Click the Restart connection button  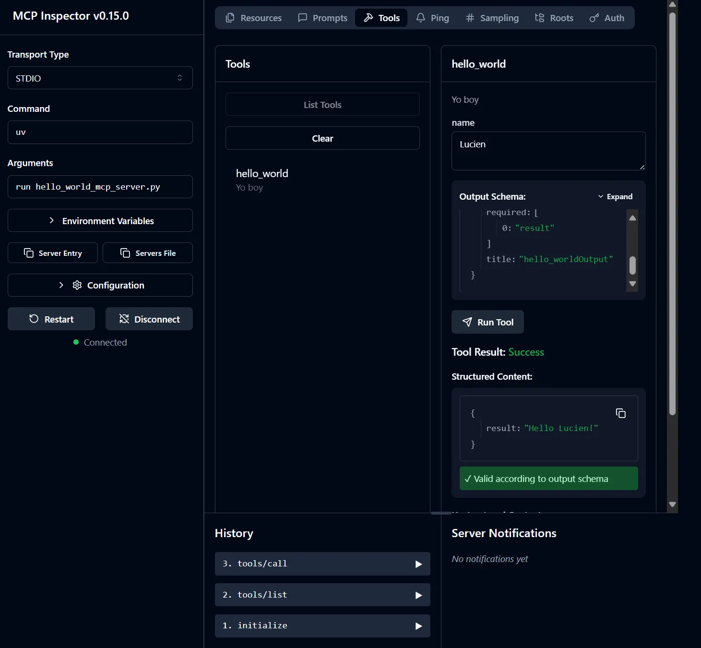pyautogui.click(x=51, y=319)
